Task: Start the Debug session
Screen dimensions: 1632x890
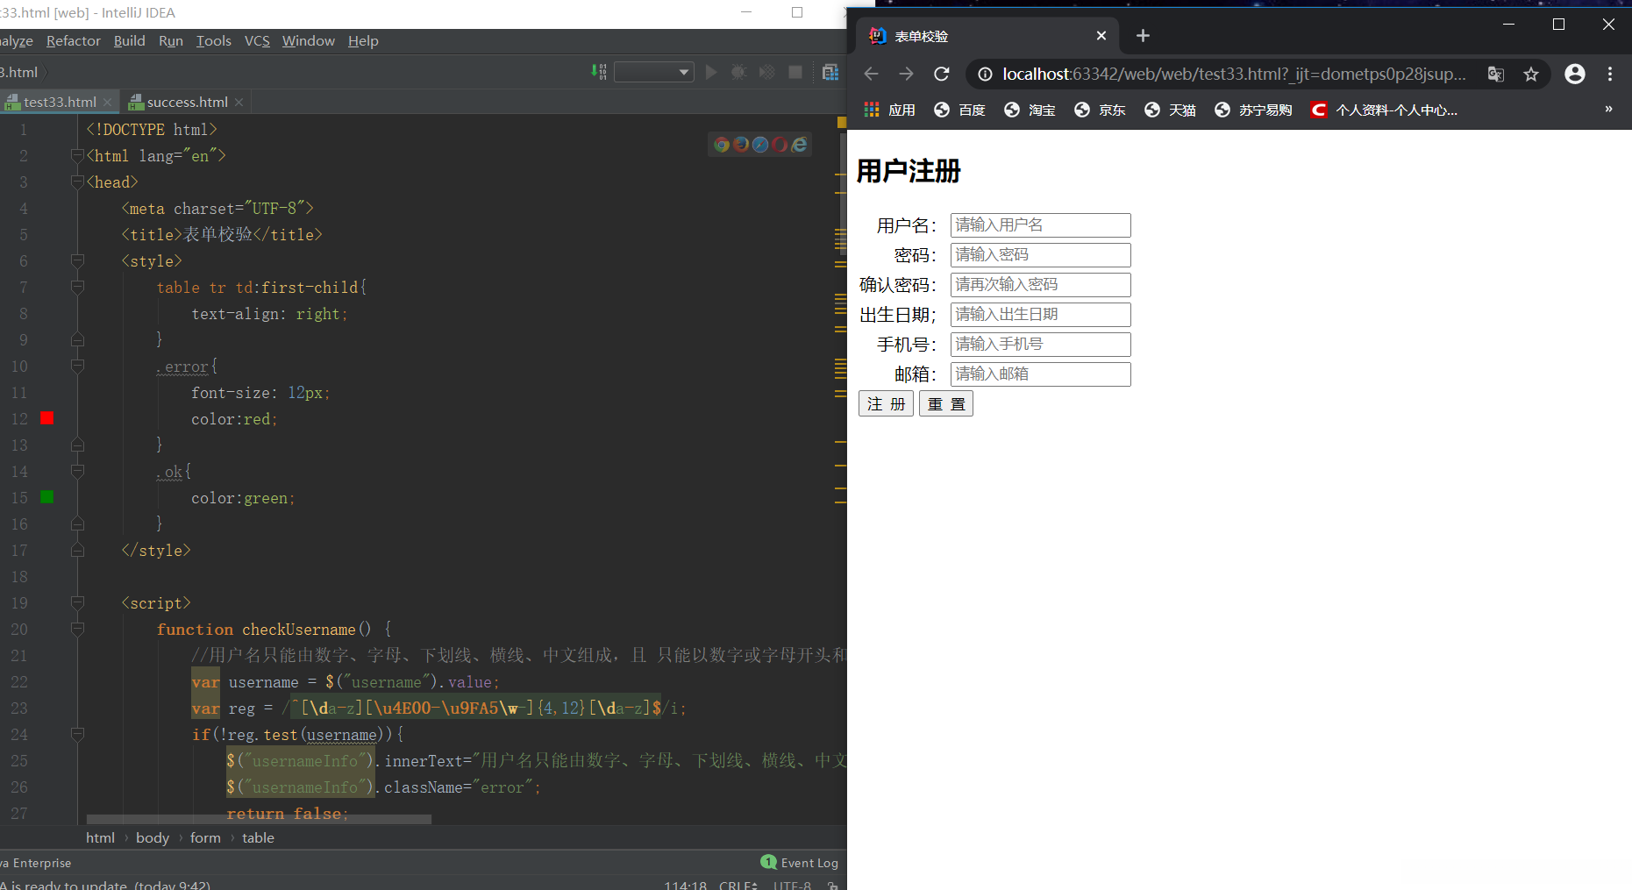Action: click(739, 72)
